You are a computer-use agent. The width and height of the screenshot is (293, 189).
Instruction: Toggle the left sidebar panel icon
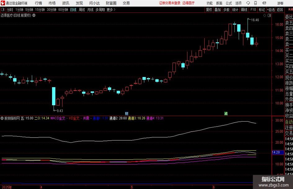click(3, 10)
